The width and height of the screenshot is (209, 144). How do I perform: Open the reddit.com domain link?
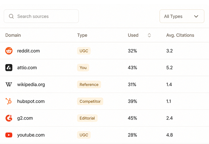[29, 51]
